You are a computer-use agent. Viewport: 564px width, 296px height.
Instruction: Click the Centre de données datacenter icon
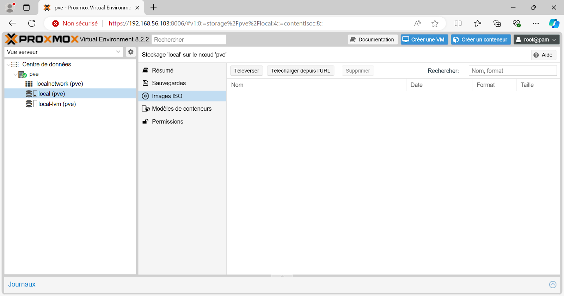15,64
